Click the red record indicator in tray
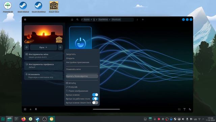This screenshot has width=216, height=122. point(159,119)
